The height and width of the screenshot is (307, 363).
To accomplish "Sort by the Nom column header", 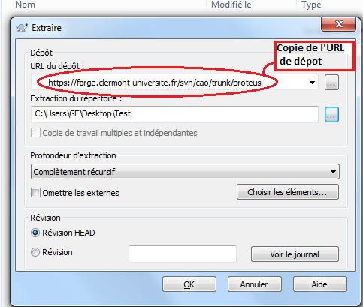I will click(x=26, y=5).
